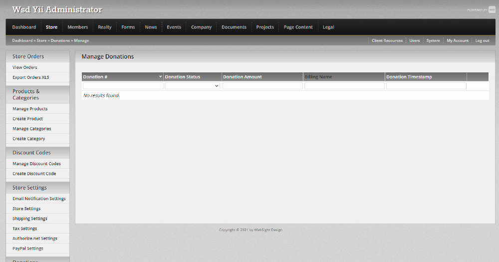Screen dimensions: 499x262
Task: Open the Company menu
Action: tap(201, 27)
